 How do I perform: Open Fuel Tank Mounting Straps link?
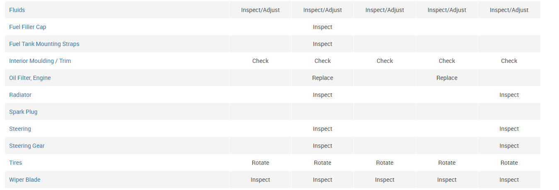pyautogui.click(x=44, y=44)
